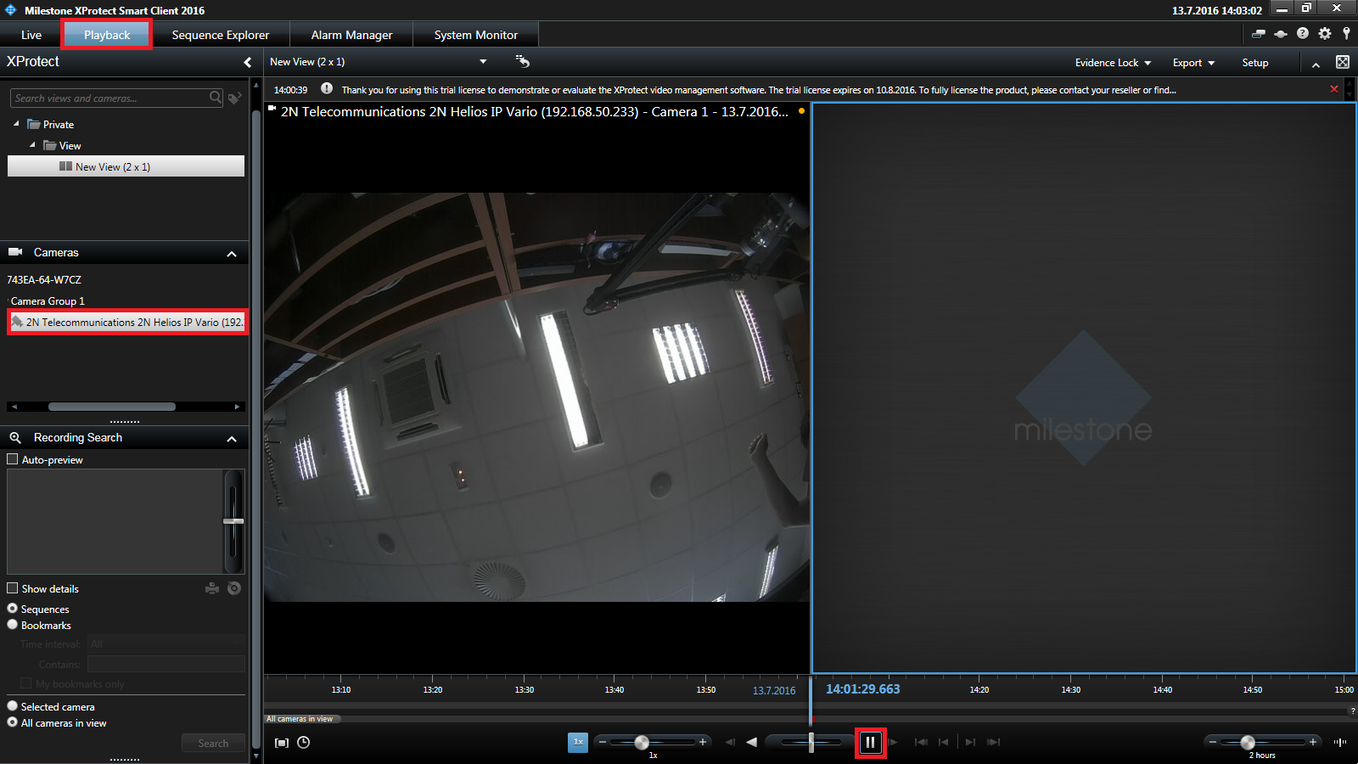The height and width of the screenshot is (764, 1358).
Task: Open the Evidence Lock dropdown
Action: point(1113,63)
